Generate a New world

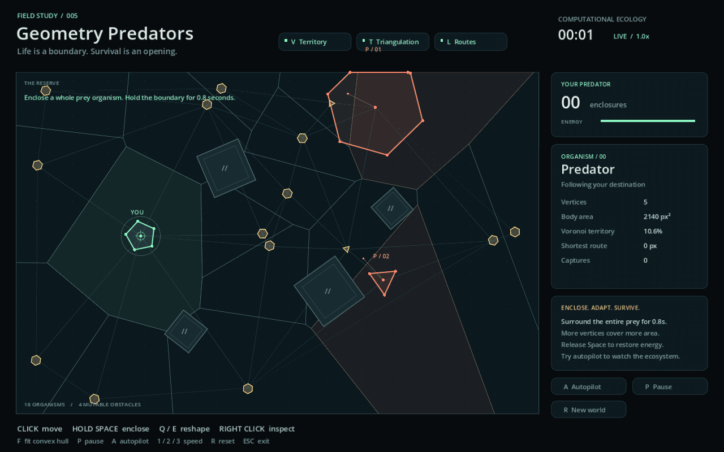click(588, 410)
